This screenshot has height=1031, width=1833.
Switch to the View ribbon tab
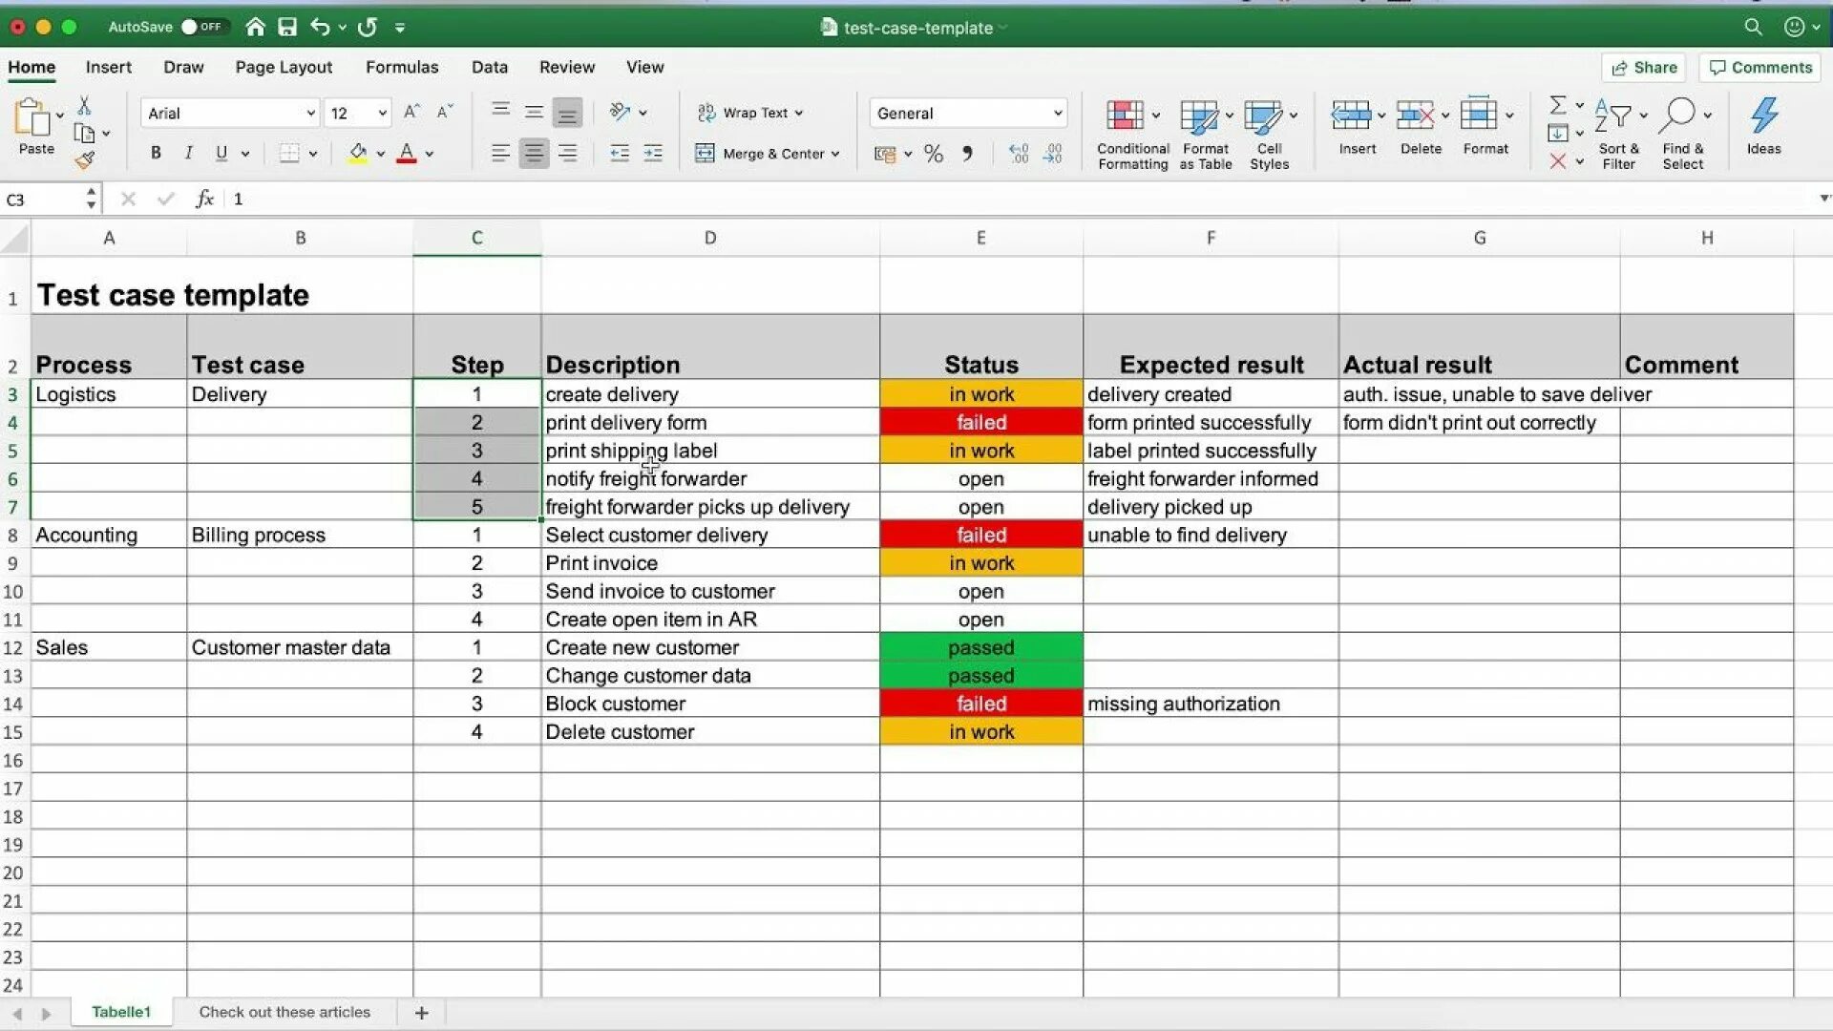pos(643,67)
